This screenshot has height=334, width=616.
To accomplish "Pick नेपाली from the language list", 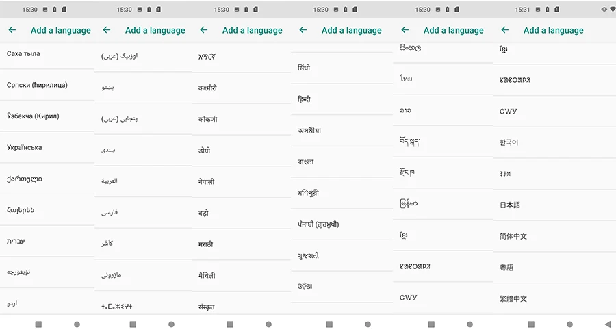I will coord(241,182).
